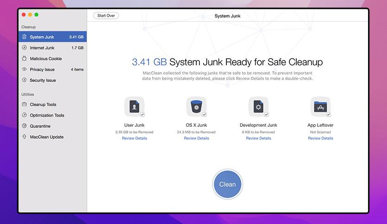Image resolution: width=387 pixels, height=224 pixels.
Task: Click the System Junk window title
Action: 227,16
